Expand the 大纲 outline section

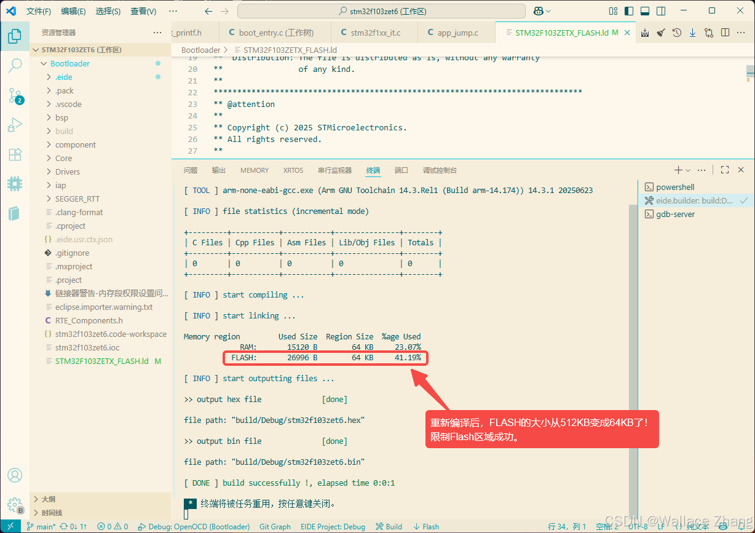(100, 499)
